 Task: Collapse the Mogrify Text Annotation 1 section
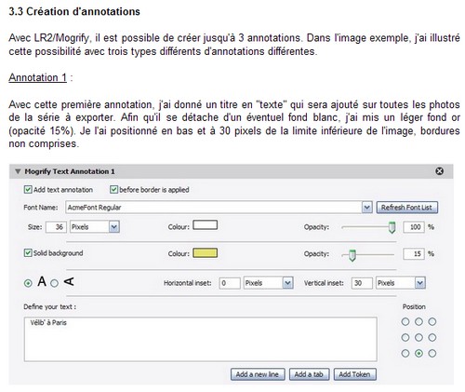tap(18, 171)
